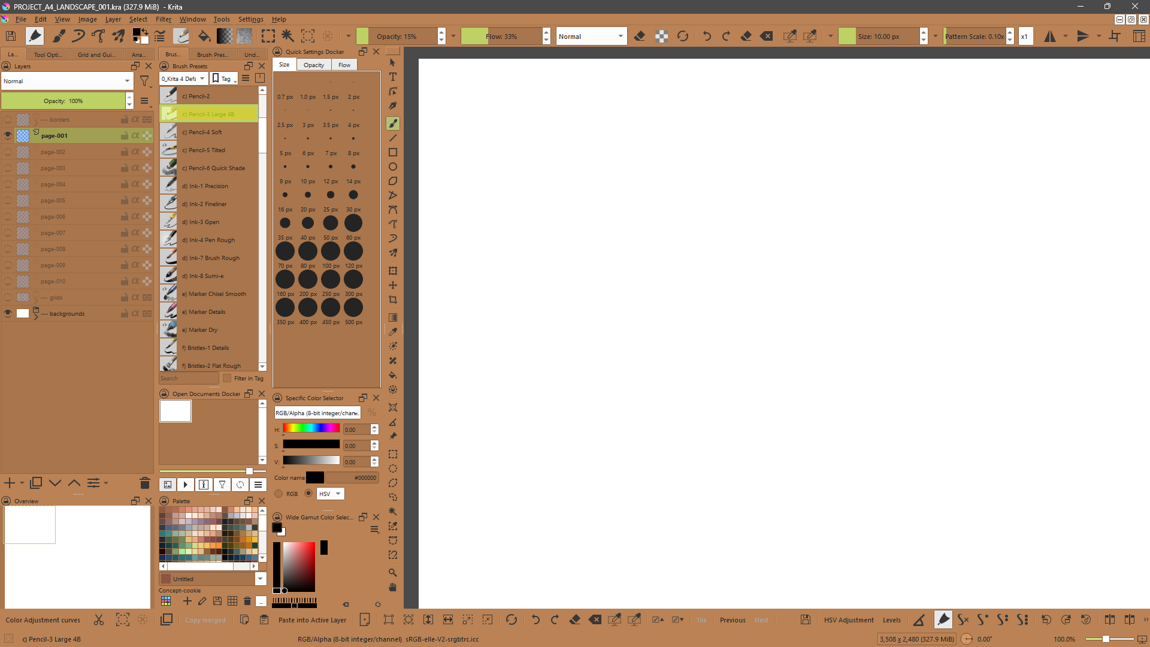This screenshot has width=1150, height=647.
Task: Select the Ellipse shape tool
Action: (393, 167)
